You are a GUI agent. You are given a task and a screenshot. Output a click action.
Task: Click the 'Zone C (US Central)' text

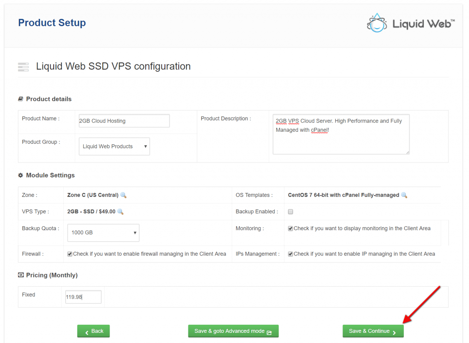93,195
